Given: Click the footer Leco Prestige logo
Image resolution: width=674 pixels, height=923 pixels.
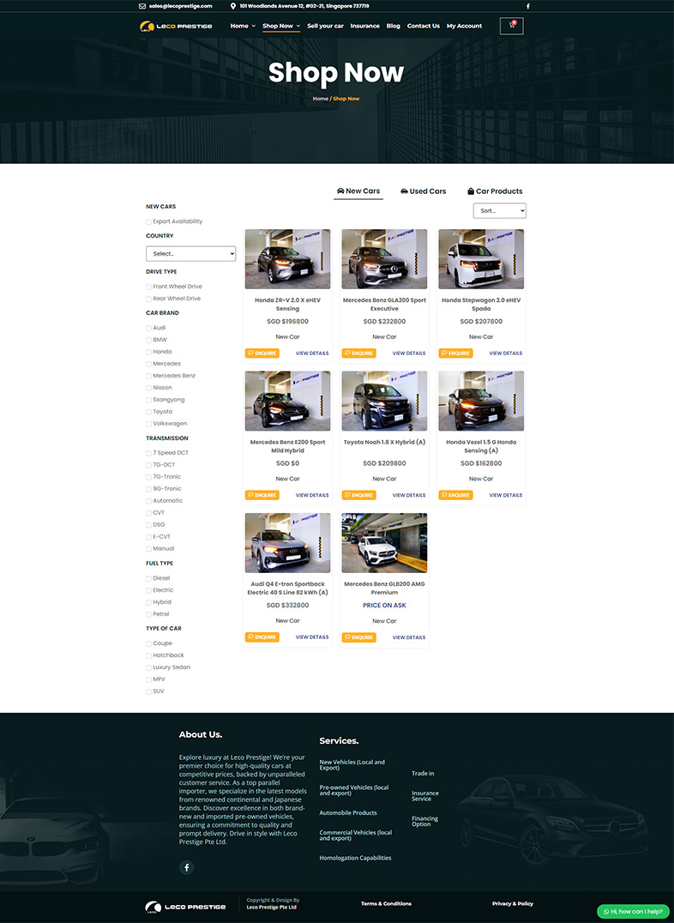Looking at the screenshot, I should pyautogui.click(x=185, y=907).
